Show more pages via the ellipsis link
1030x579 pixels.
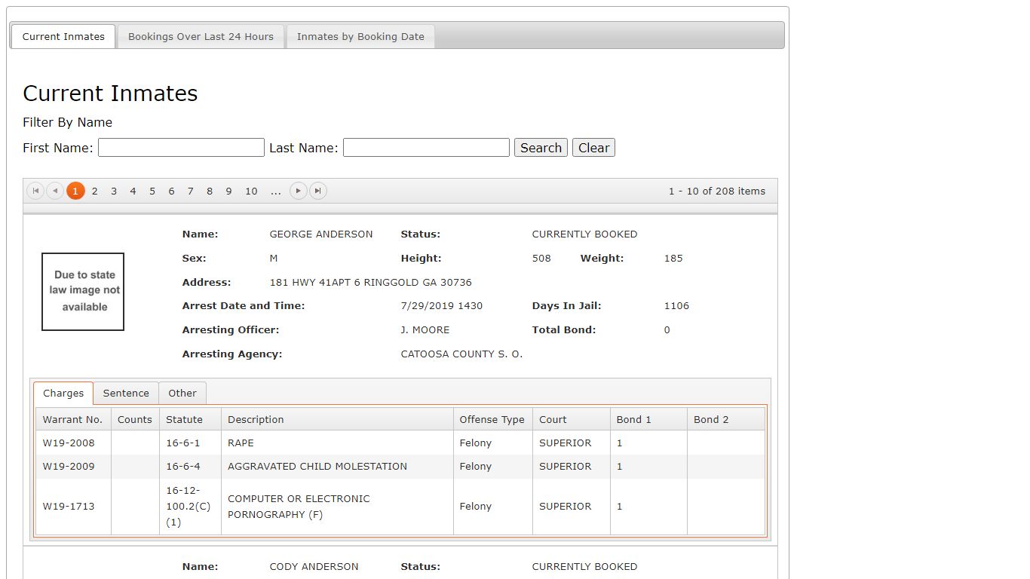point(276,191)
